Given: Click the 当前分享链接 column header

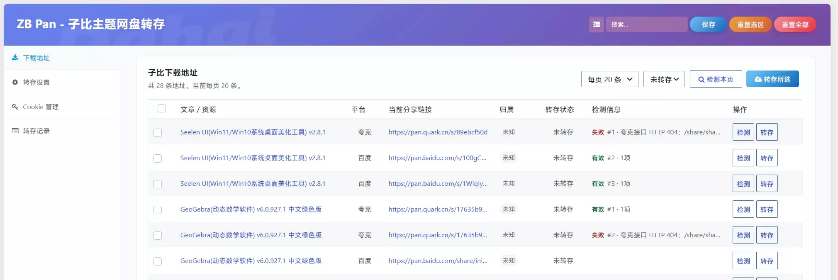Looking at the screenshot, I should 410,110.
